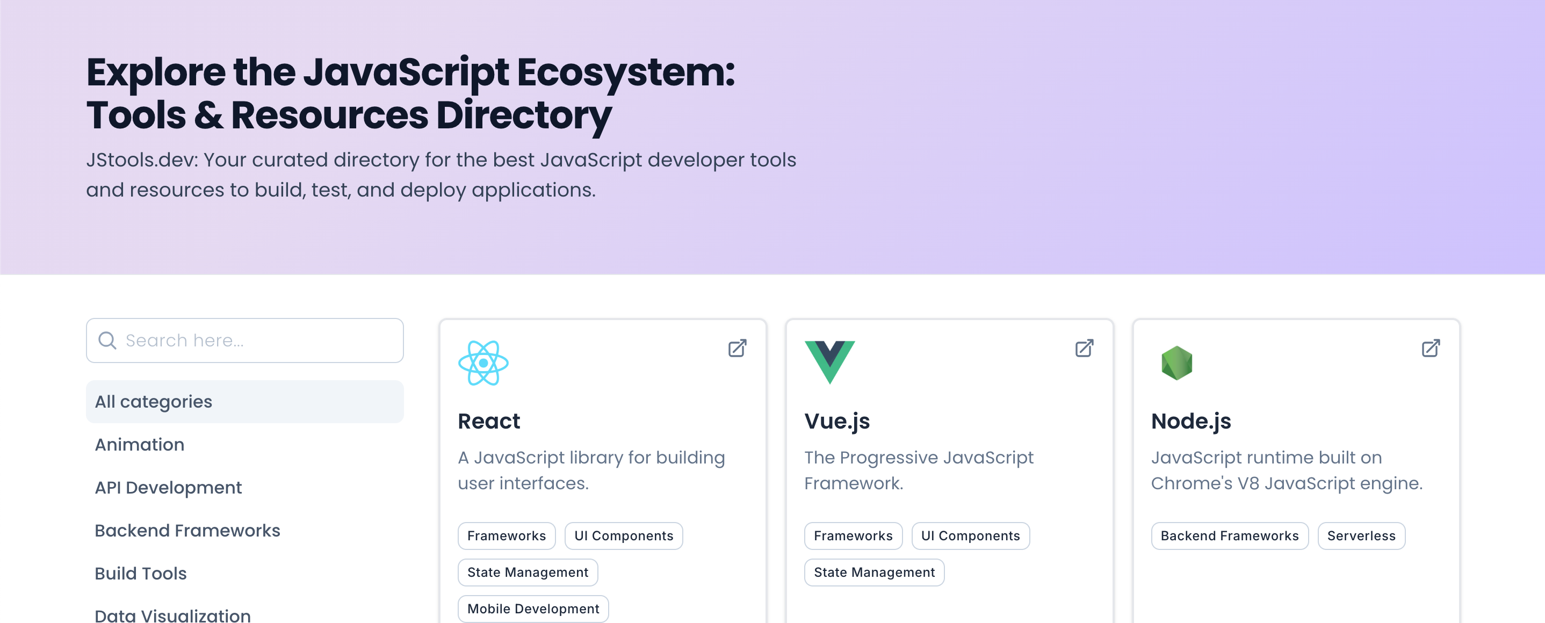Open Node.js external link icon
1545x623 pixels.
1431,349
